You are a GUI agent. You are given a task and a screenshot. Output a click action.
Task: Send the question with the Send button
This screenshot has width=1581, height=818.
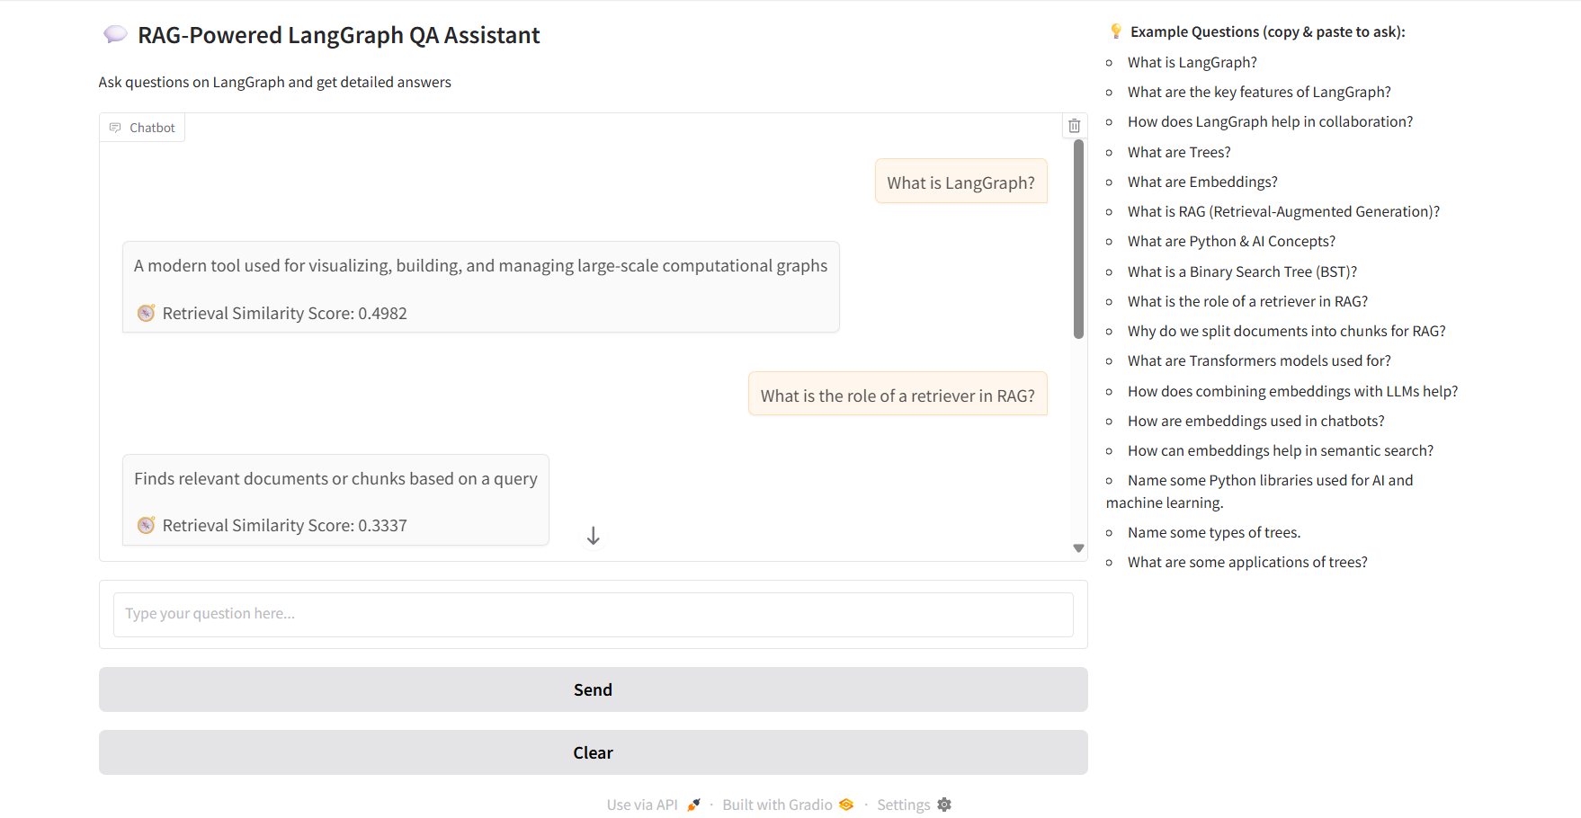pyautogui.click(x=594, y=689)
